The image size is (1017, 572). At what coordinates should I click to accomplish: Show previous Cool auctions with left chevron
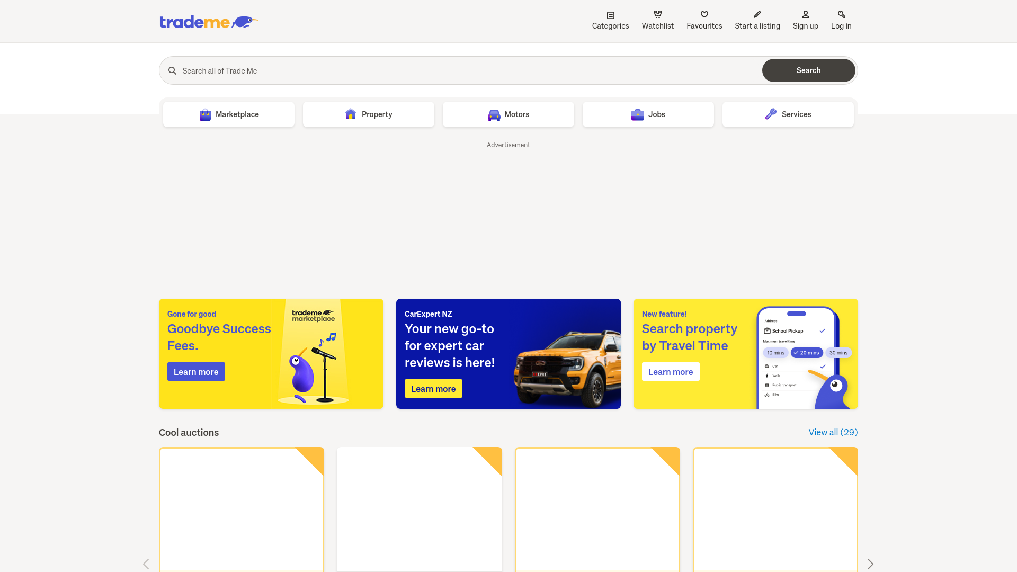(146, 564)
